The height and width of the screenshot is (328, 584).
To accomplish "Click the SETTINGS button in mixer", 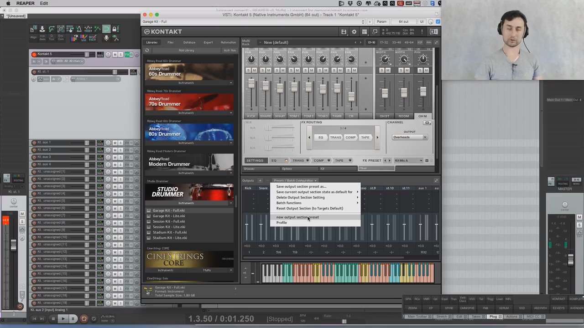I will click(x=255, y=160).
